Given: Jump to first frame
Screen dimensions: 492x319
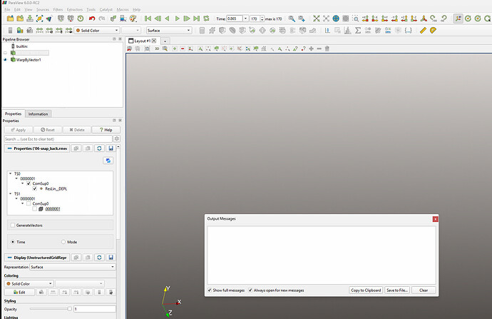Looking at the screenshot, I should 148,19.
